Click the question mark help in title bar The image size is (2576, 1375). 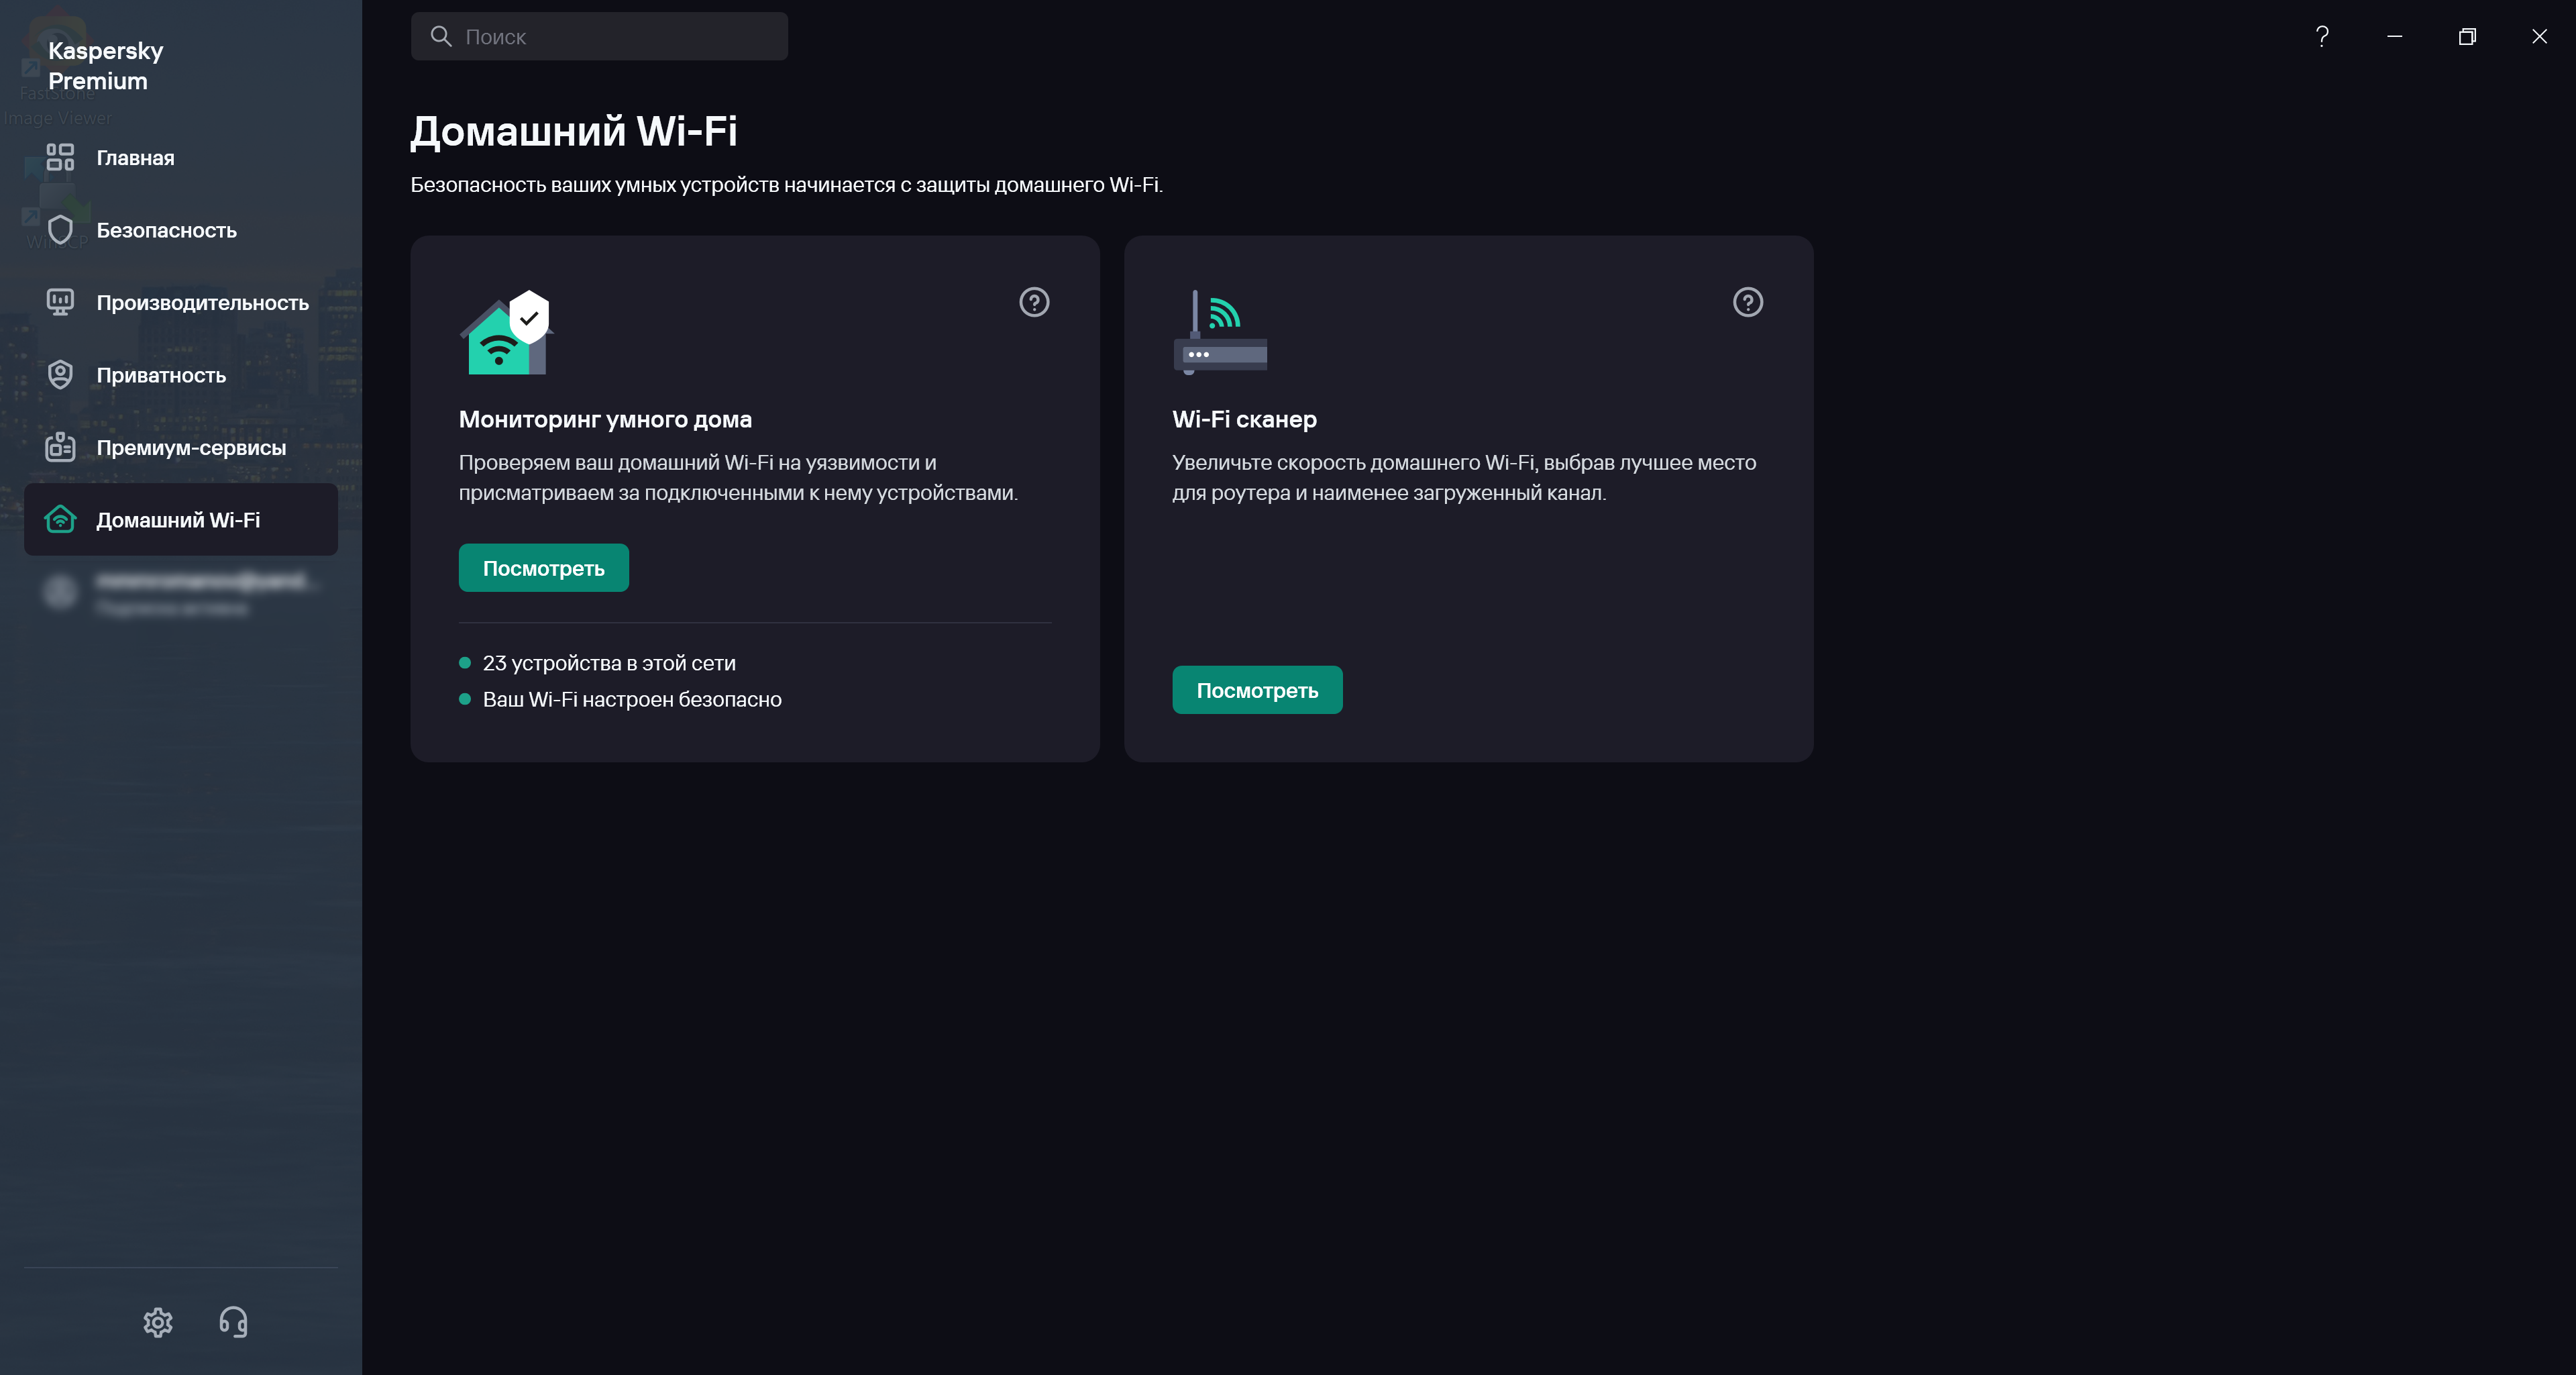coord(2322,37)
